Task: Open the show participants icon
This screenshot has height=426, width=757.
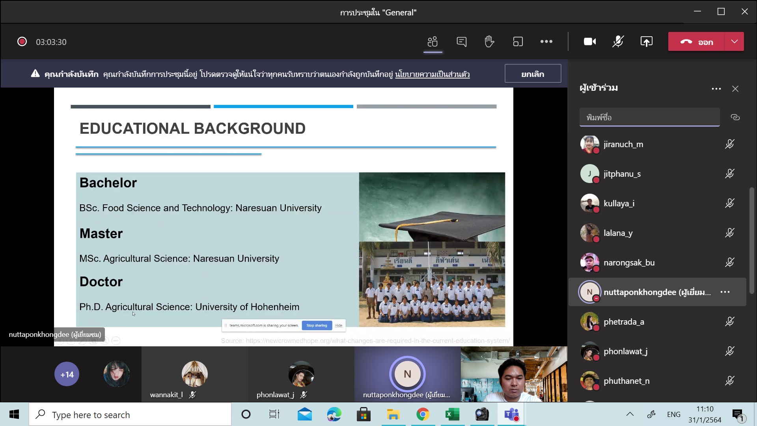Action: coord(433,41)
